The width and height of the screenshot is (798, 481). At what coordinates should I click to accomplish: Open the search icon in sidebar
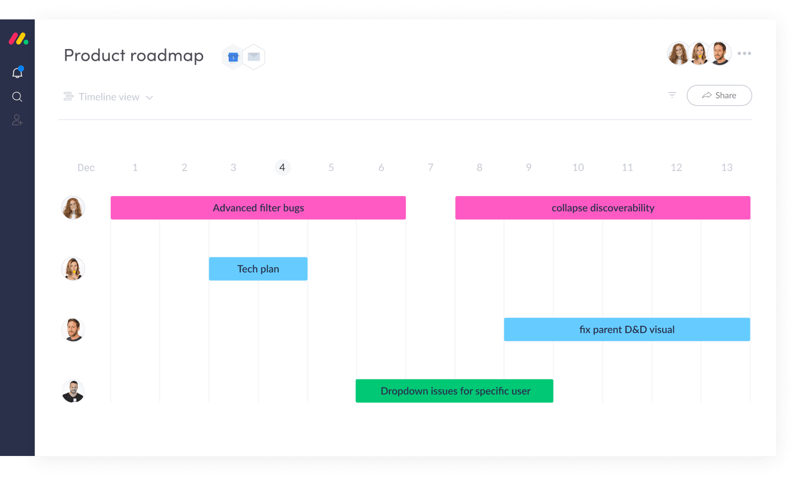coord(17,97)
